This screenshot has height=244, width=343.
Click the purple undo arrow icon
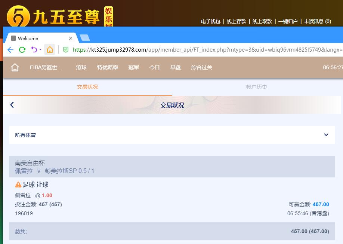[34, 49]
